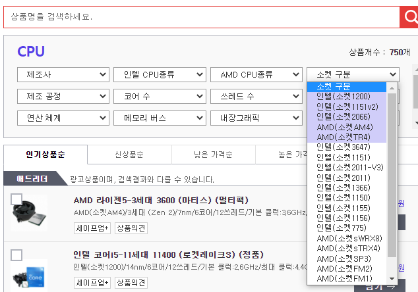
Task: Select 인텔(소켓3647) option
Action: [x=347, y=147]
